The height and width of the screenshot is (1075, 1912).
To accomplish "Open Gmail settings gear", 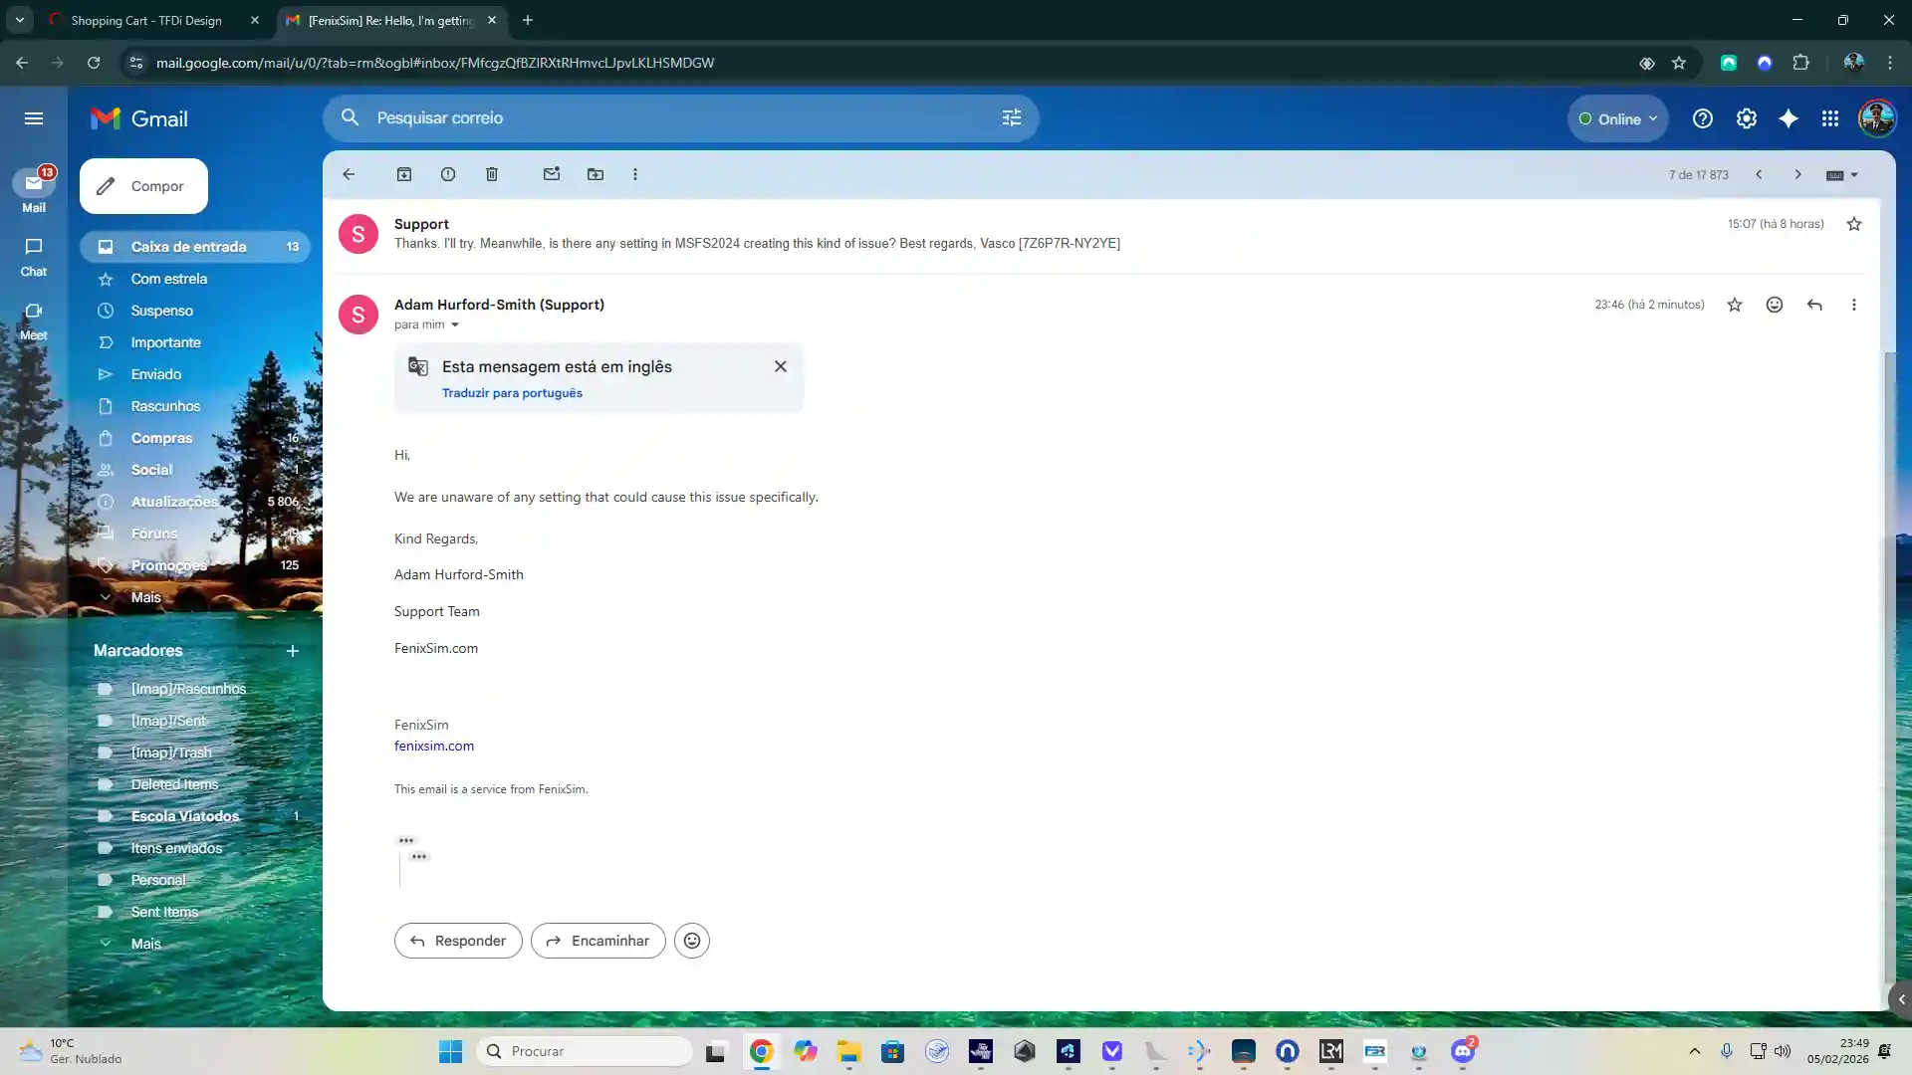I will [x=1747, y=118].
